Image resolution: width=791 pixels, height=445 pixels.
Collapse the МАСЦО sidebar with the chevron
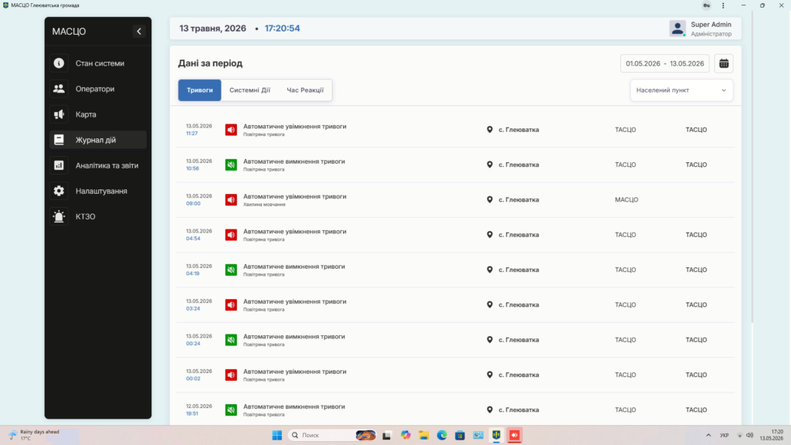139,31
